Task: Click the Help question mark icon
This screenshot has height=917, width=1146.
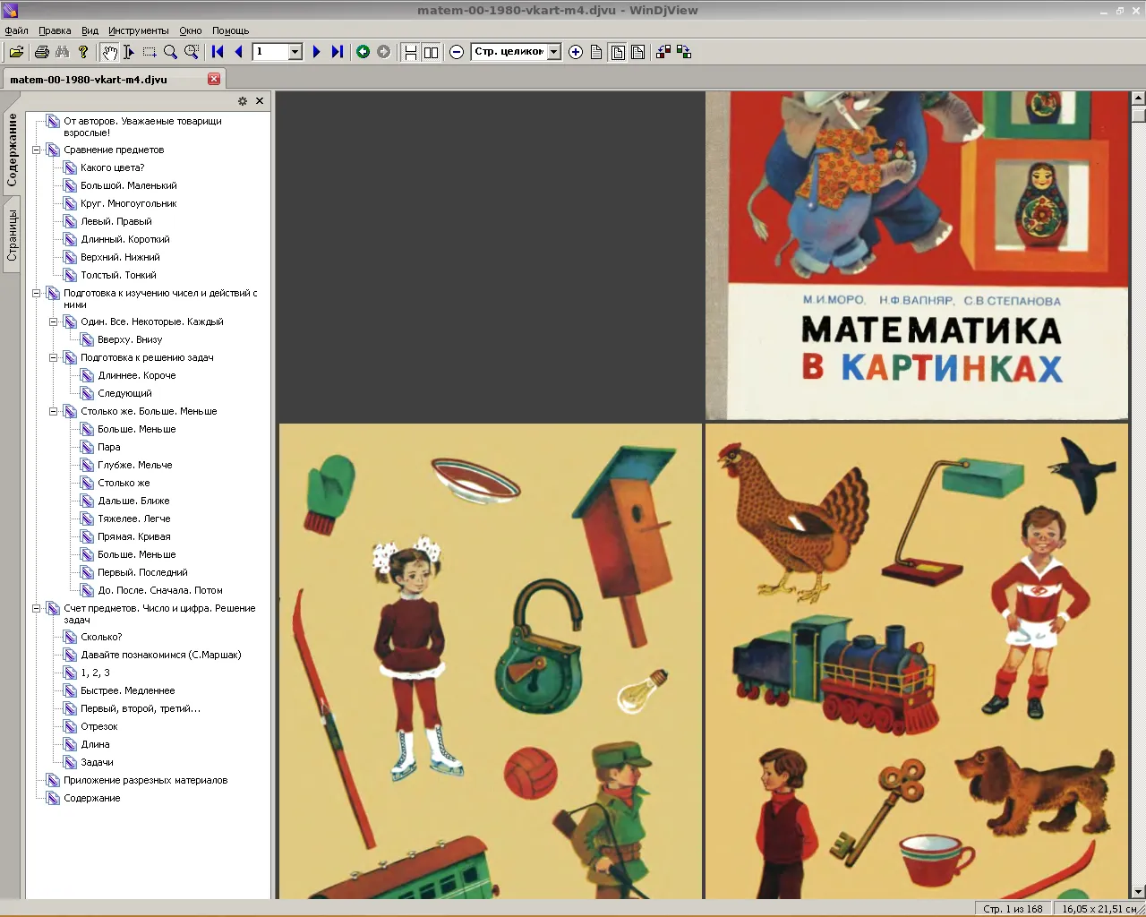Action: [x=83, y=52]
